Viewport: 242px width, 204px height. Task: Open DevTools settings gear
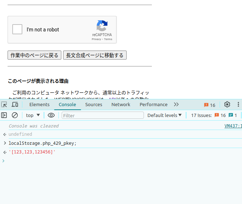[227, 105]
